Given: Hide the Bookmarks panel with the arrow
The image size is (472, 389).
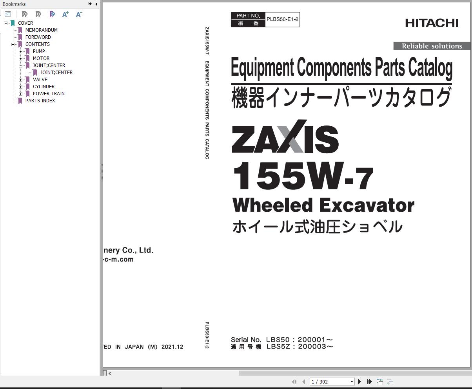Looking at the screenshot, I should coord(96,4).
